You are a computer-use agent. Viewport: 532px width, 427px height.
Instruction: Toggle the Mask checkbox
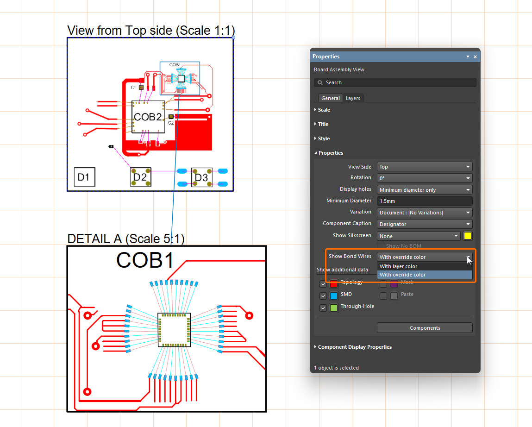[x=383, y=284]
